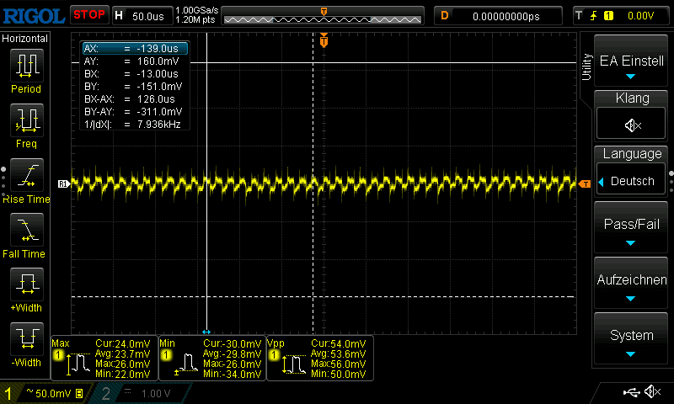Select the AX cursor row

click(135, 48)
